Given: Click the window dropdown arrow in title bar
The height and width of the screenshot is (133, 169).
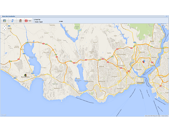Looking at the screenshot, I should [165, 16].
